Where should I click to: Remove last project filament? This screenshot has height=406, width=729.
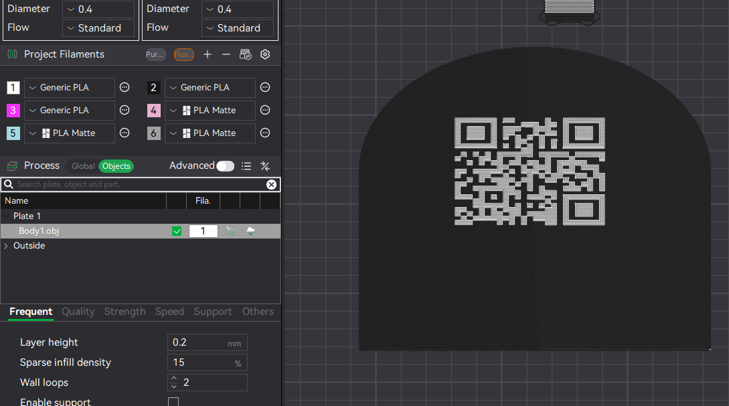pyautogui.click(x=226, y=54)
